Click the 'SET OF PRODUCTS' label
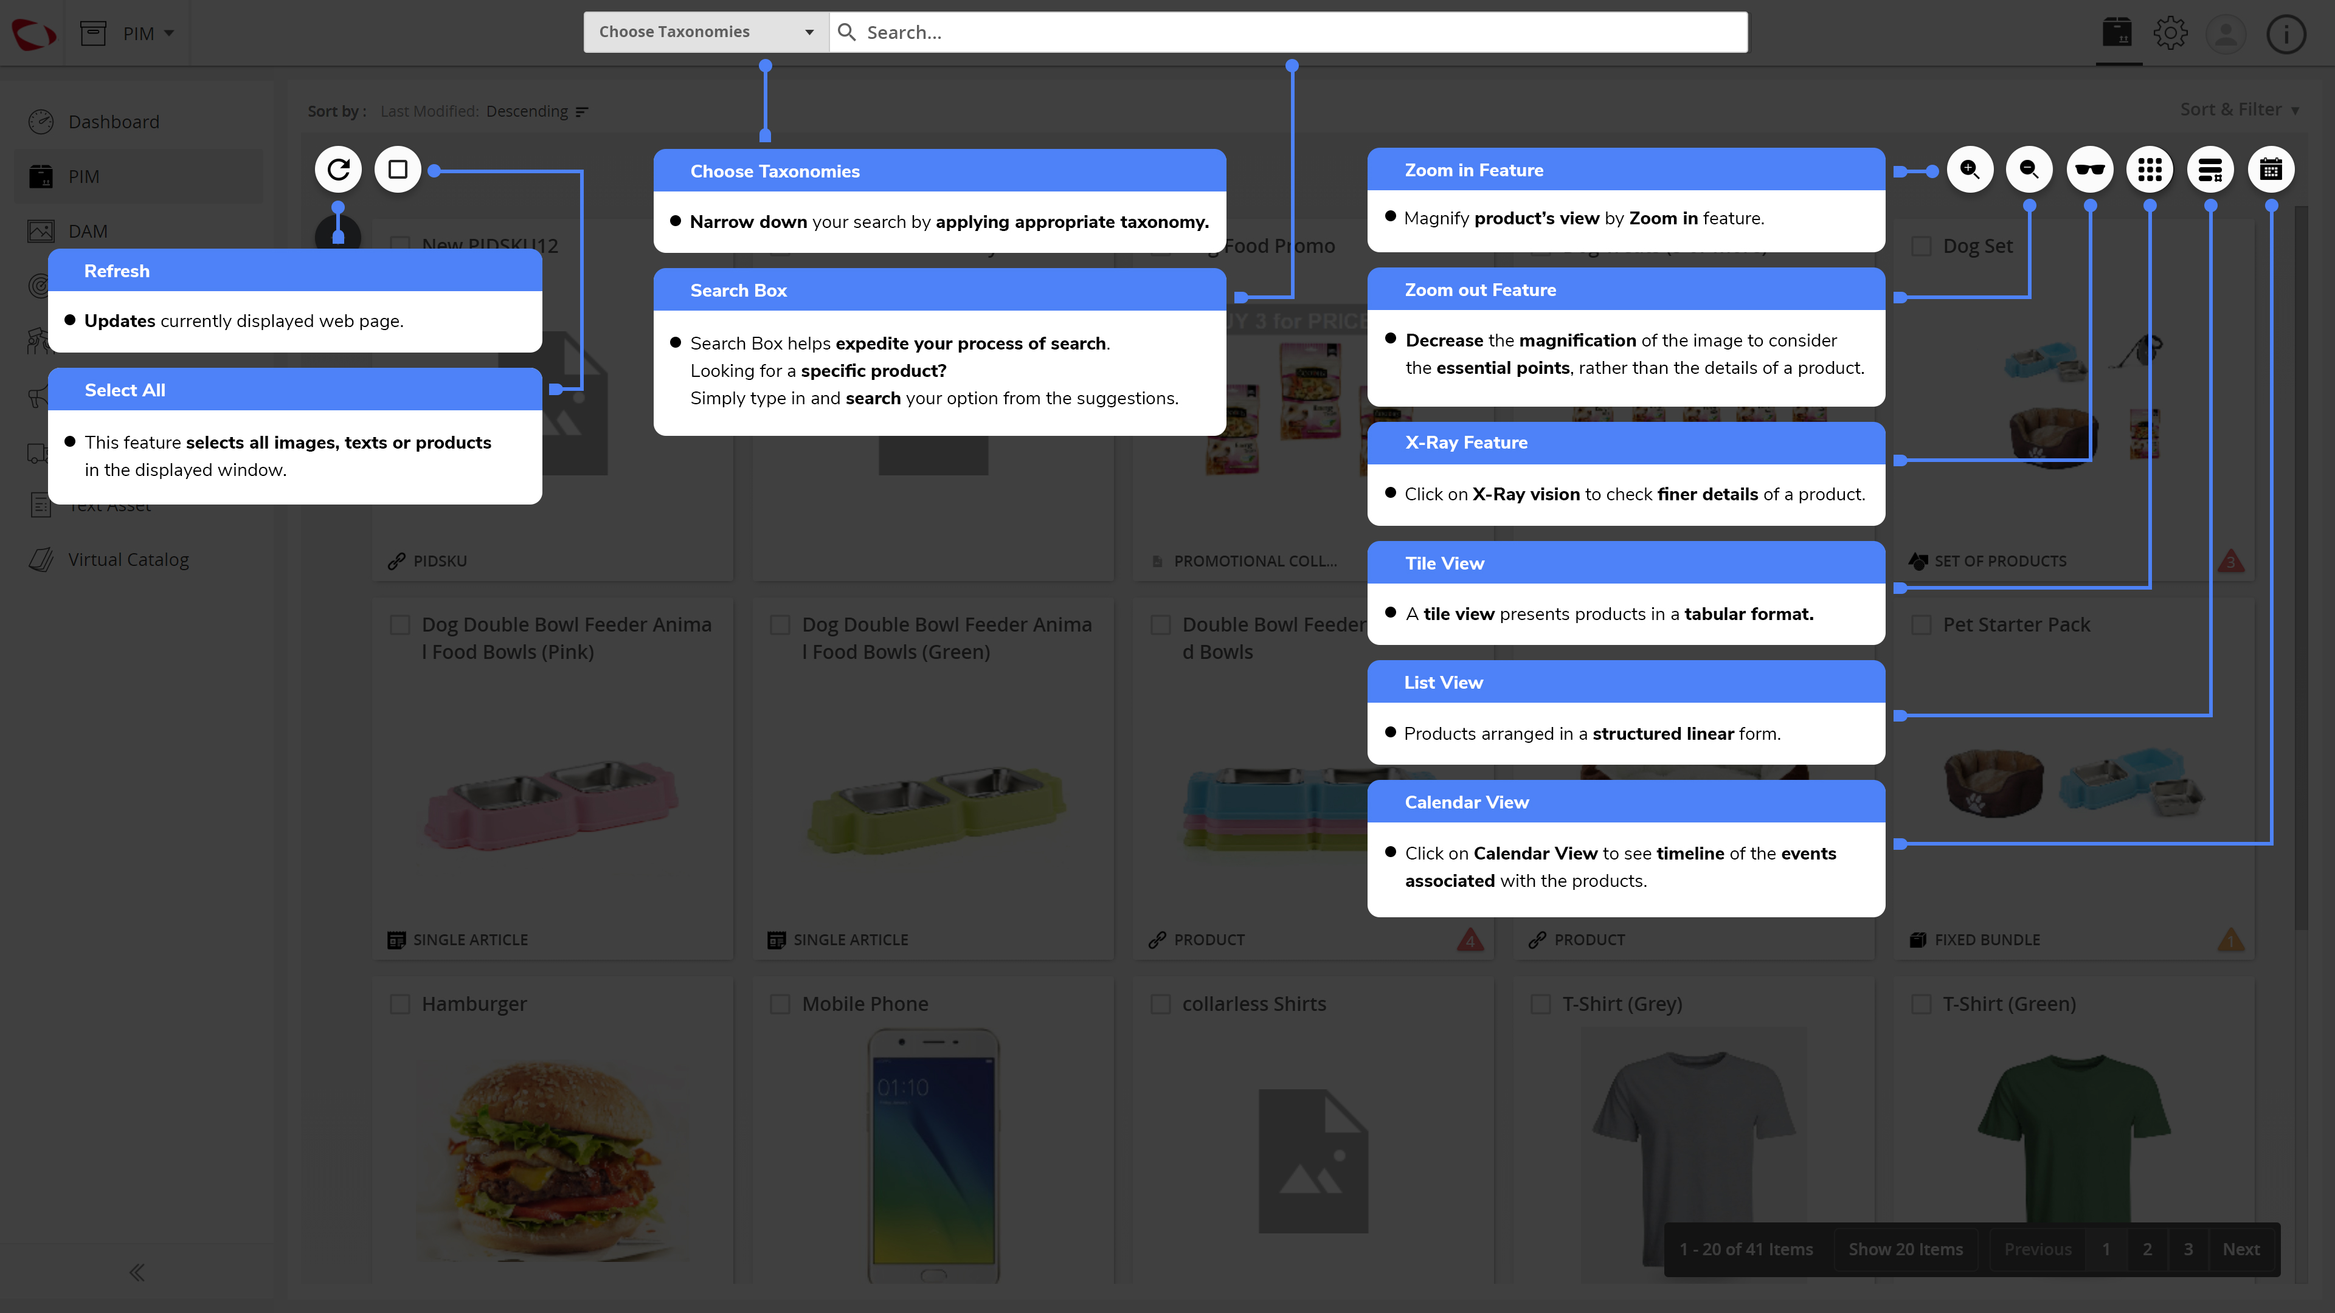Screen dimensions: 2335x1313 (x=2001, y=561)
